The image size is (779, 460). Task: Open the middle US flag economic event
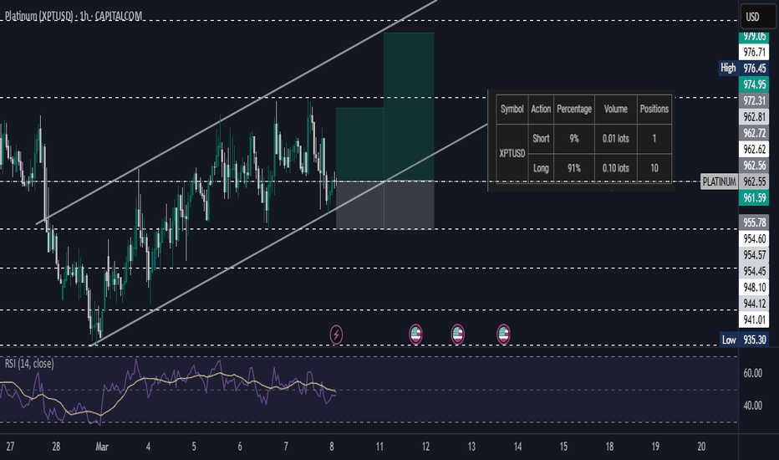457,335
